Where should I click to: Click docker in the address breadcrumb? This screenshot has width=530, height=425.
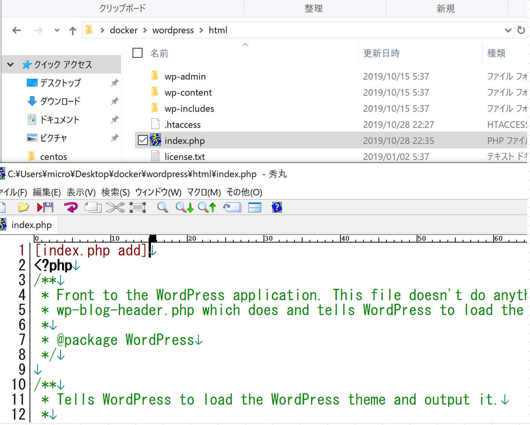(124, 30)
